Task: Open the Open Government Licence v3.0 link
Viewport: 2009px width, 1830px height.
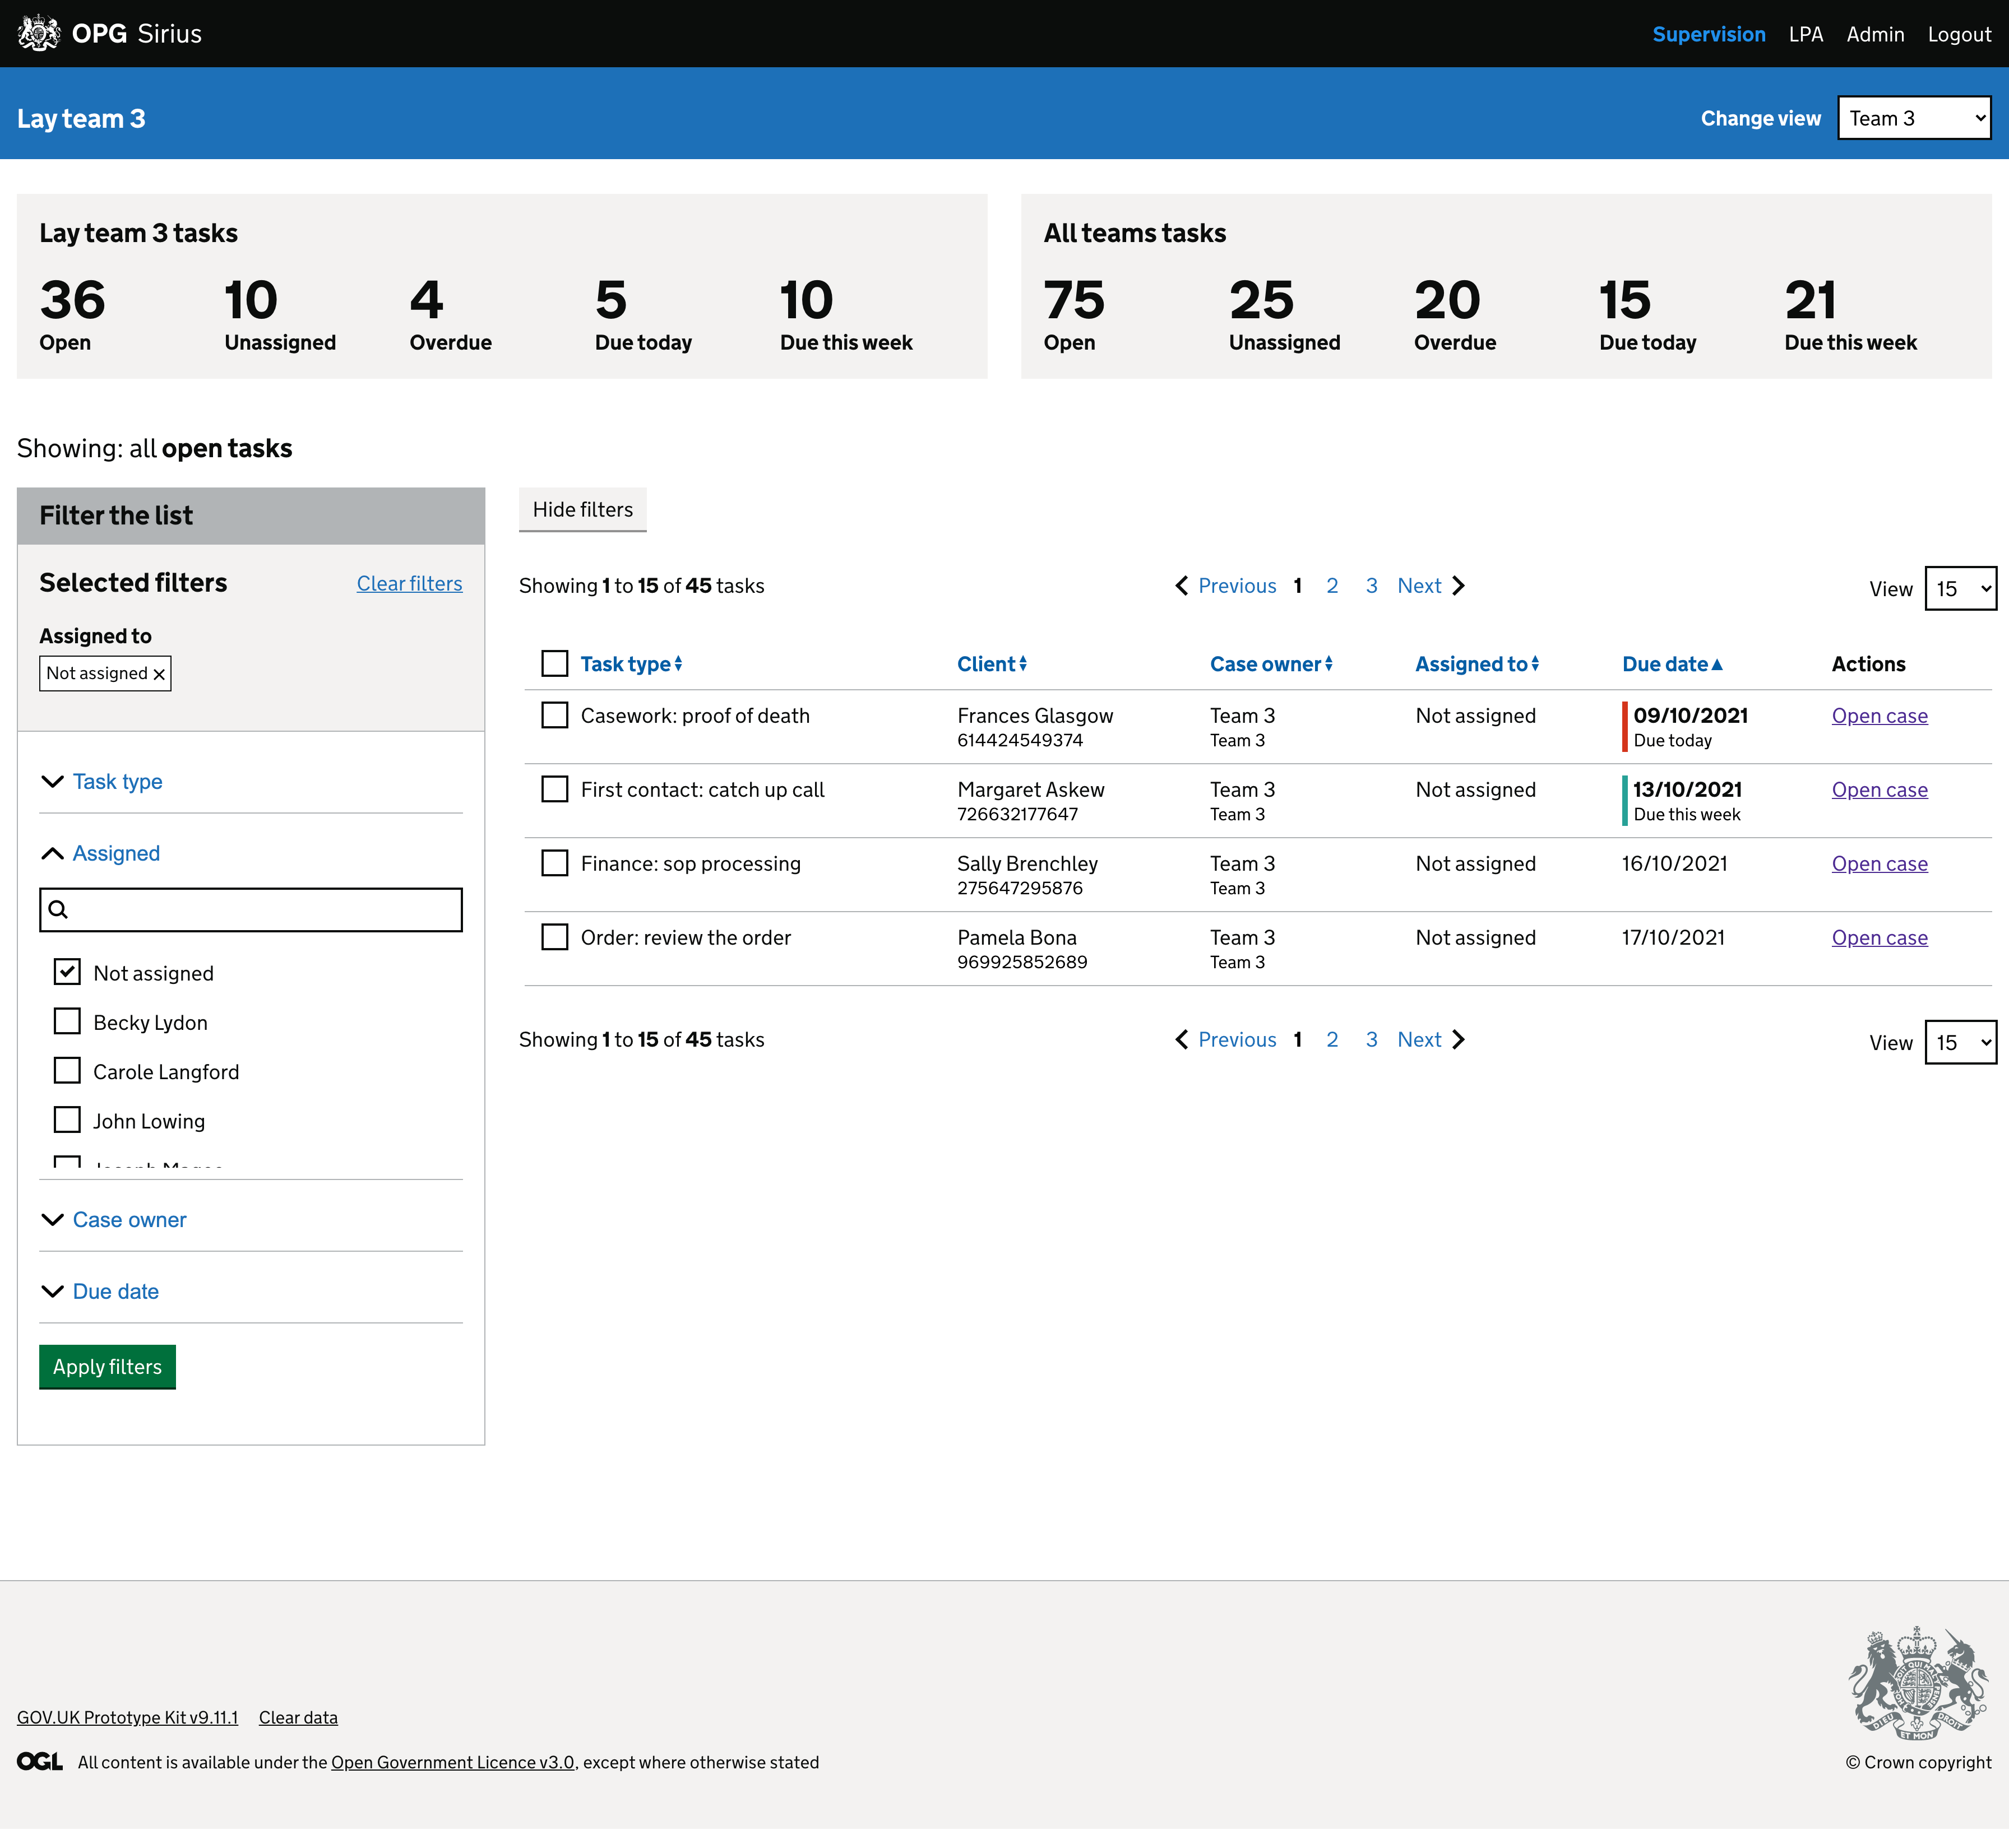Action: point(452,1762)
